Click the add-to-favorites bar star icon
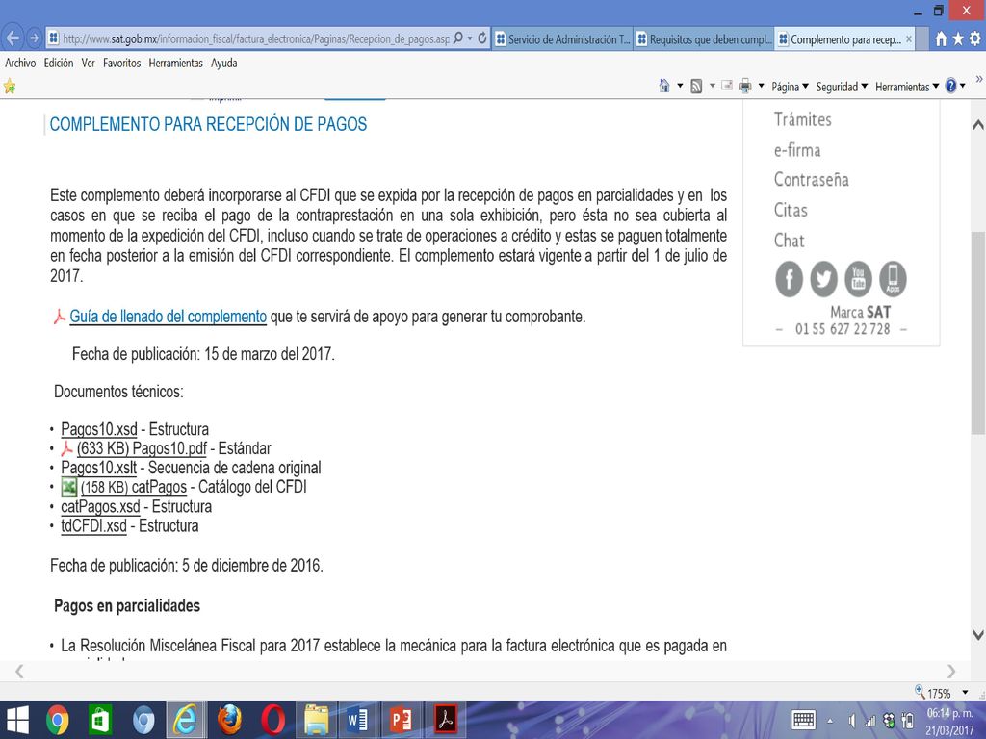986x739 pixels. [x=10, y=86]
